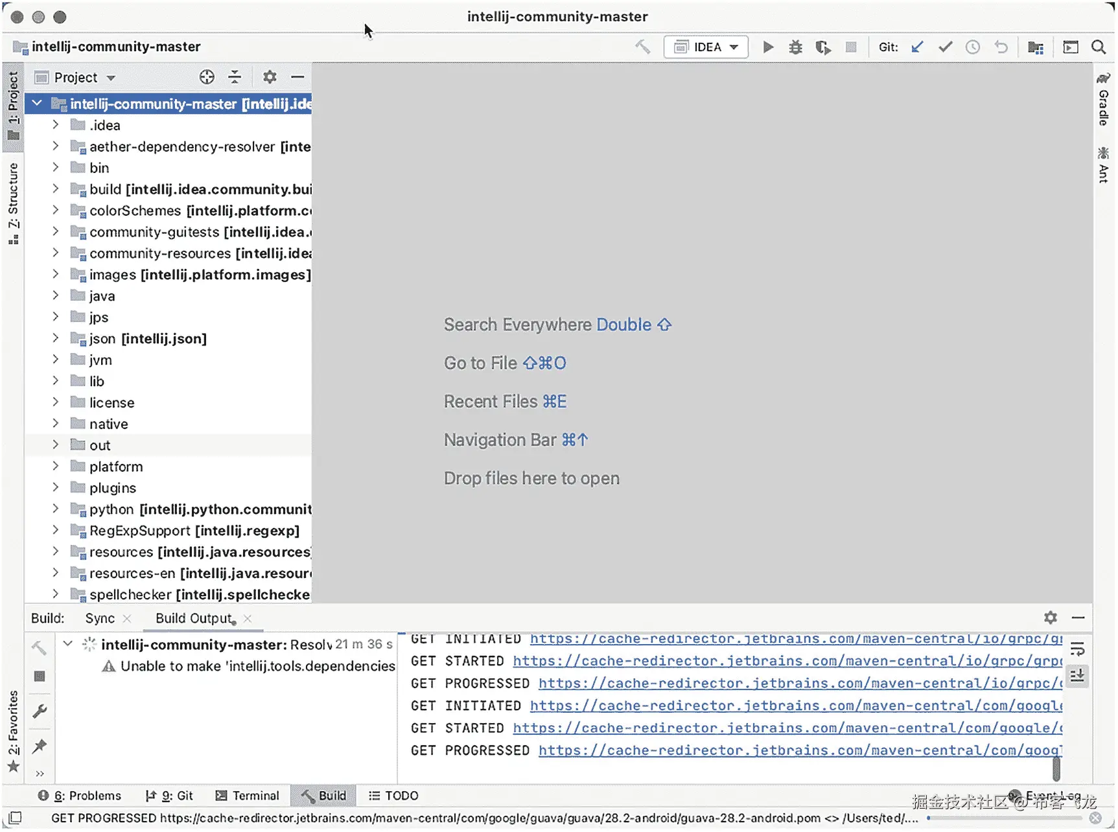Click the Build Project hammer in the main toolbar
This screenshot has width=1118, height=832.
click(x=642, y=47)
